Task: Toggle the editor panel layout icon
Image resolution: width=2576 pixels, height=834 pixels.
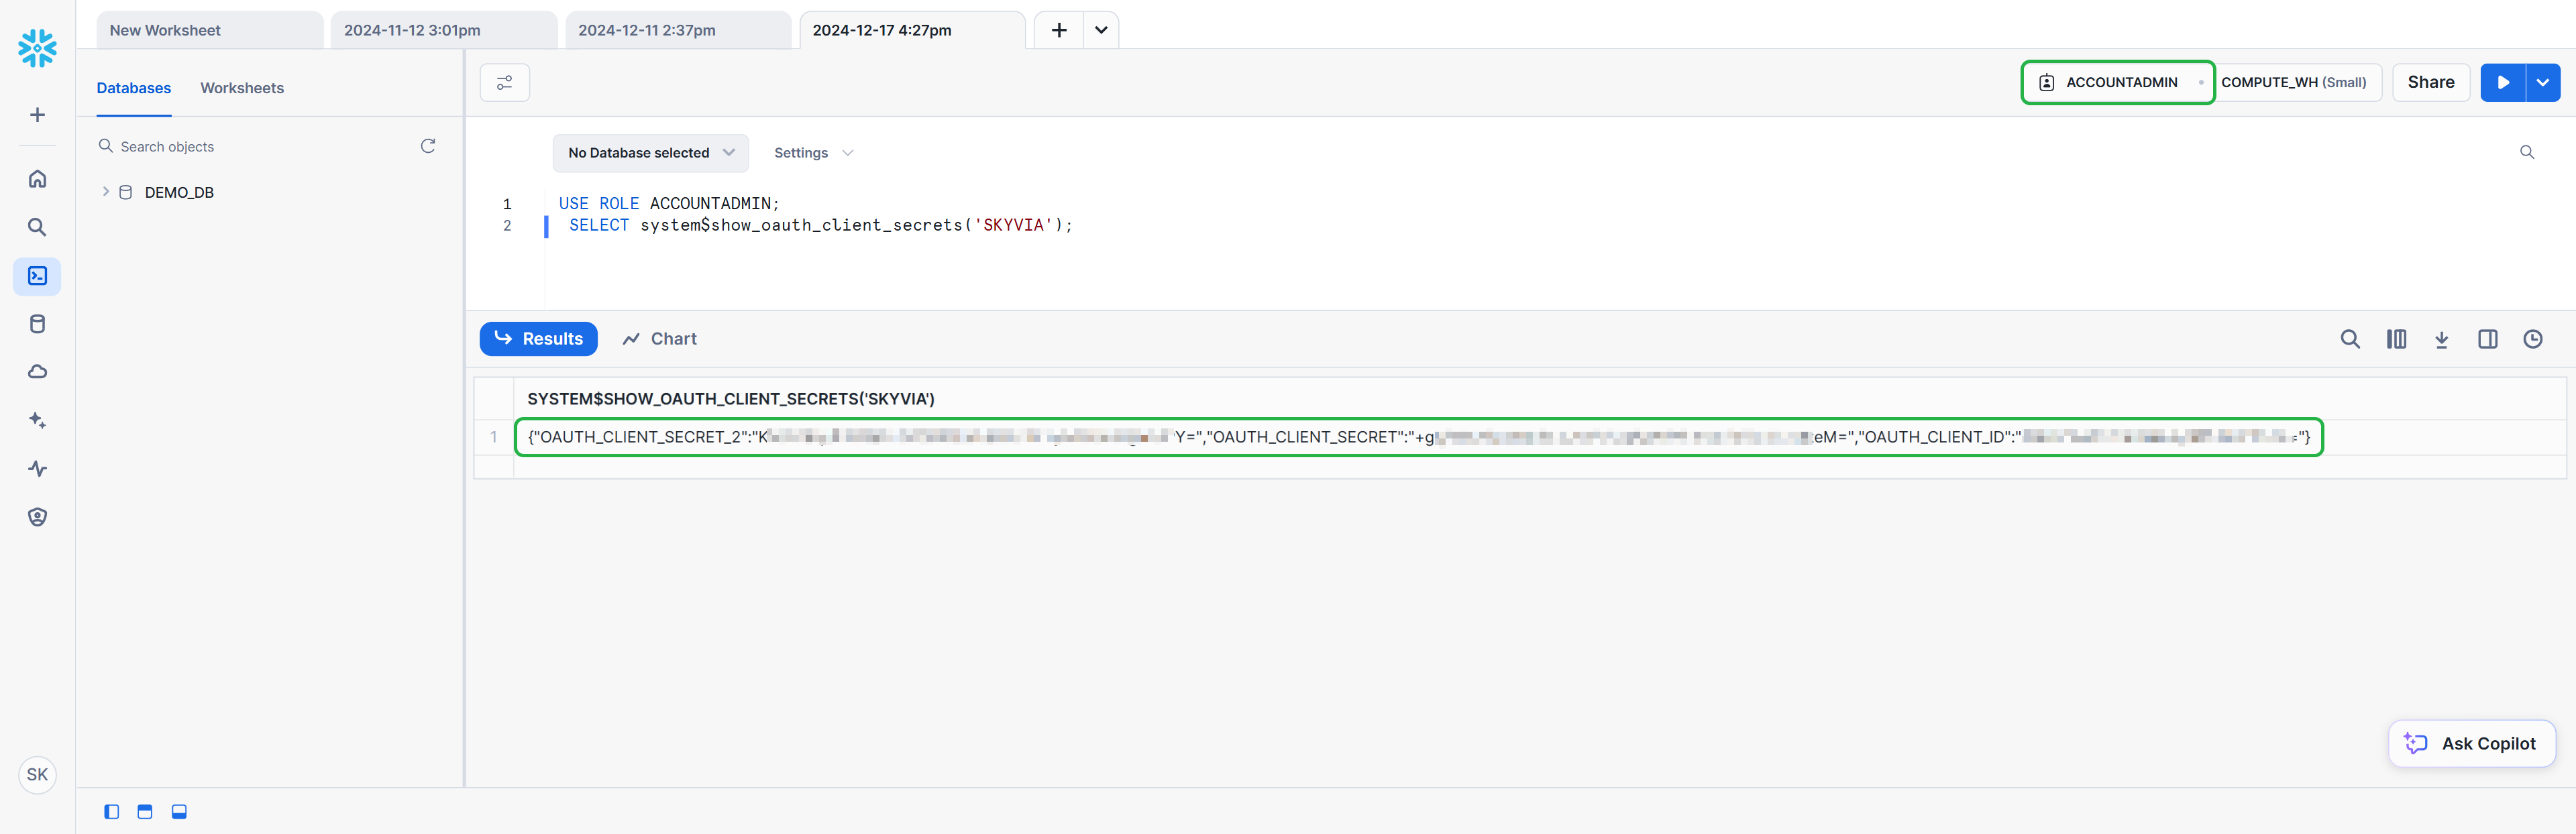Action: [145, 811]
